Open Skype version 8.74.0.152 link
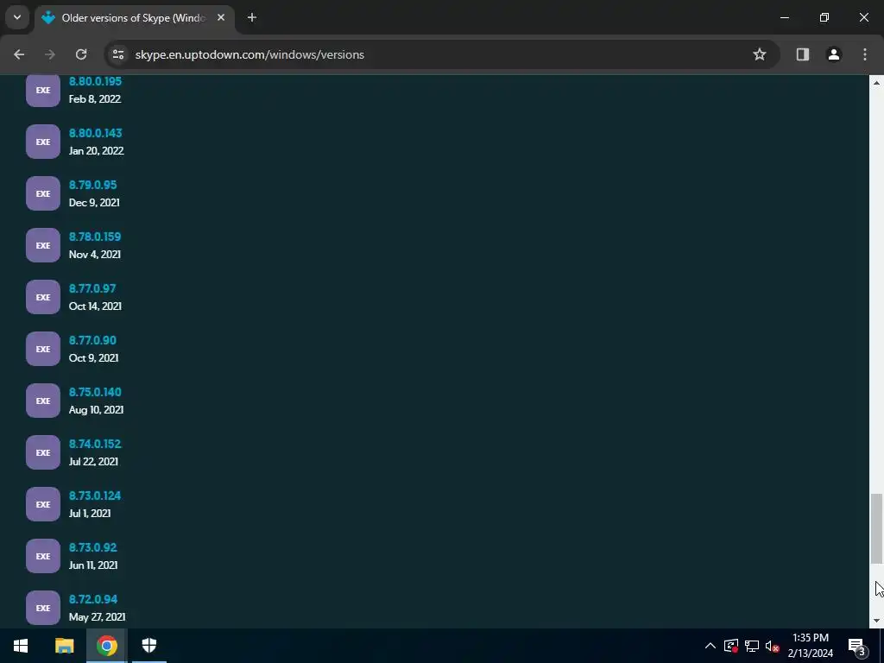This screenshot has height=663, width=884. click(95, 445)
